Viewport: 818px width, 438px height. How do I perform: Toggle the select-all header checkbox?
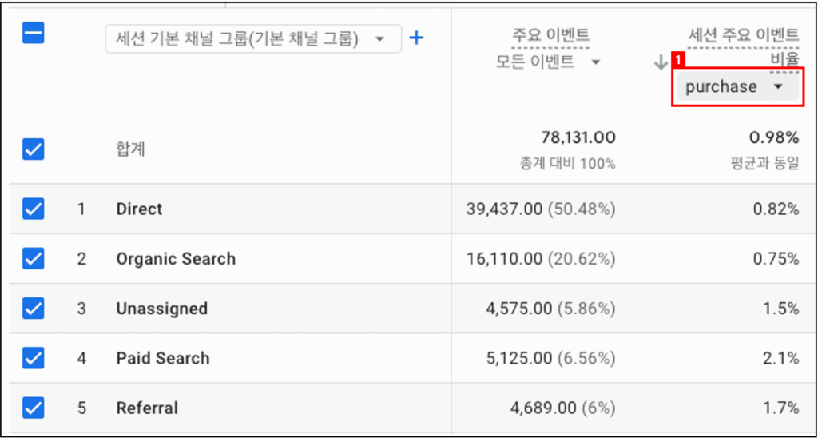34,34
